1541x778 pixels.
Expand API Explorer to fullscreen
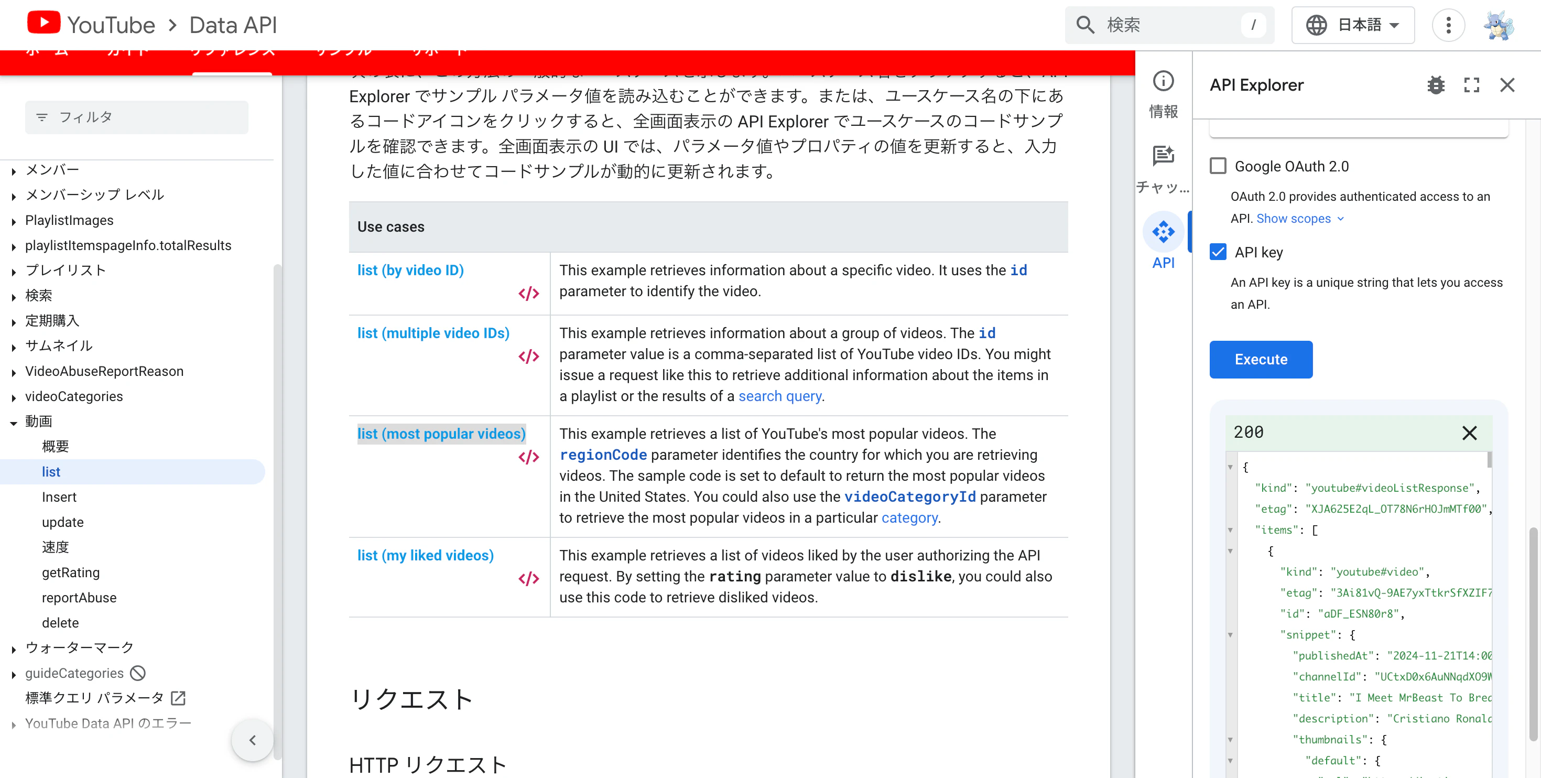[x=1472, y=85]
